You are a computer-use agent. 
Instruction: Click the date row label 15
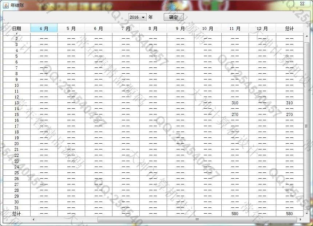pos(17,114)
